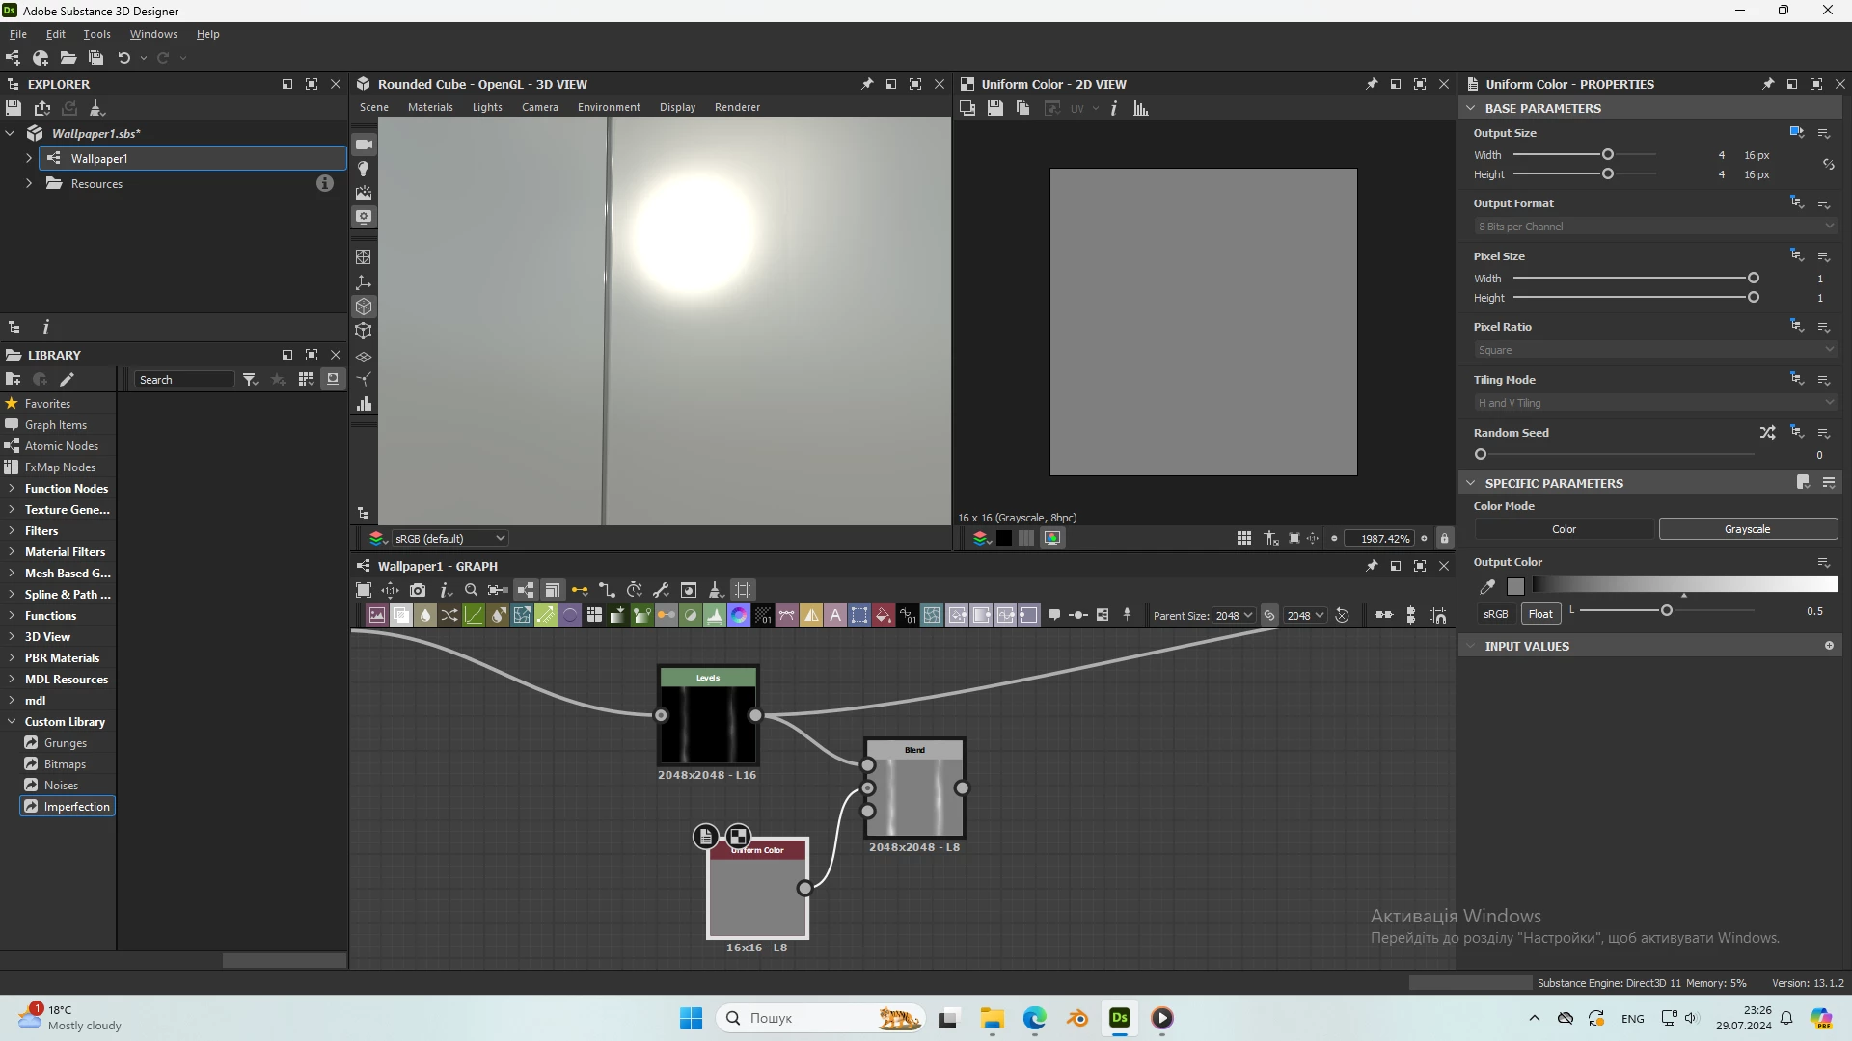Open the Windows menu
This screenshot has height=1041, width=1852.
pos(153,34)
